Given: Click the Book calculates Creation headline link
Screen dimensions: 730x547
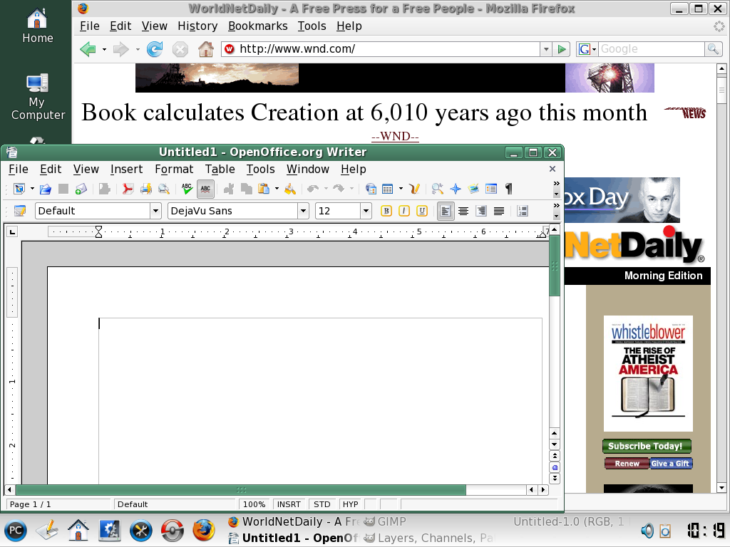Looking at the screenshot, I should point(364,113).
